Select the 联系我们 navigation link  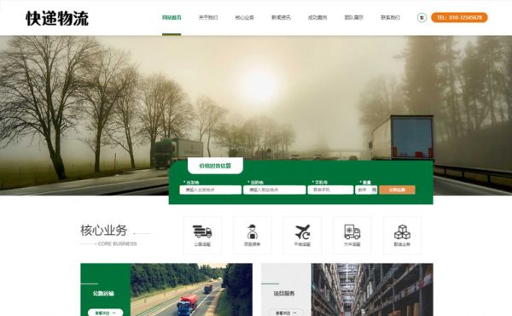click(390, 18)
